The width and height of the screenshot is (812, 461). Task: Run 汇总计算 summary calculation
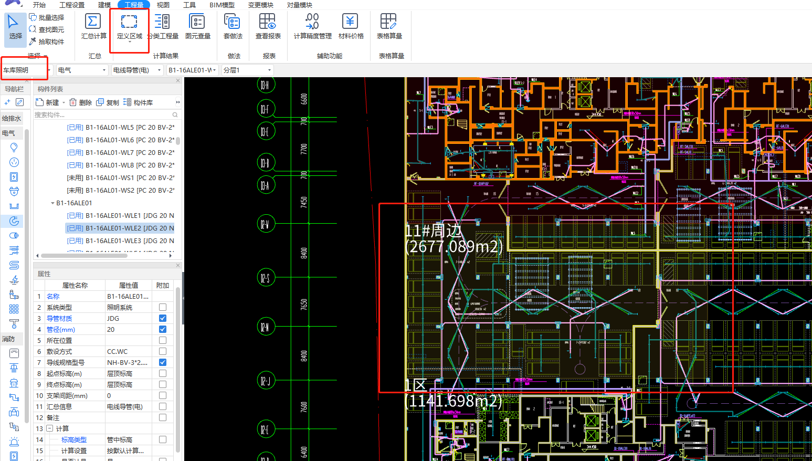[93, 27]
